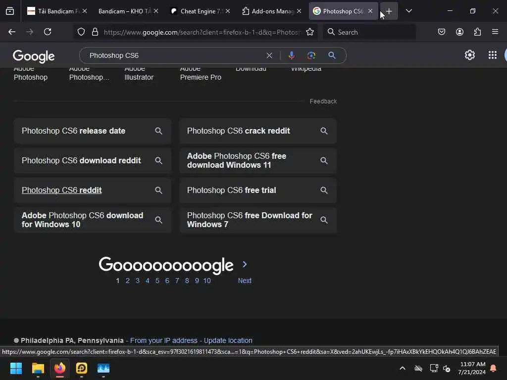The height and width of the screenshot is (380, 507).
Task: Click Firefox icon in taskbar
Action: [60, 368]
